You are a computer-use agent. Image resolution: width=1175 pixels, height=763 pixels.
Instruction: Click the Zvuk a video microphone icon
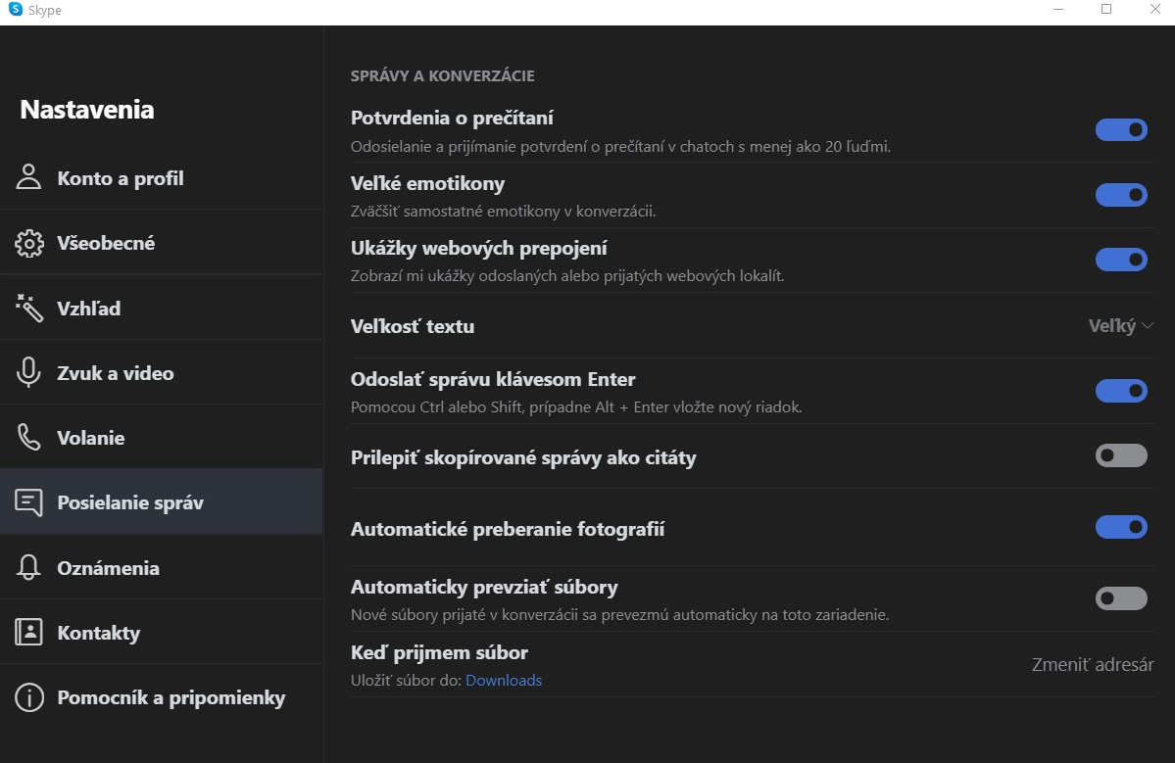(x=29, y=373)
